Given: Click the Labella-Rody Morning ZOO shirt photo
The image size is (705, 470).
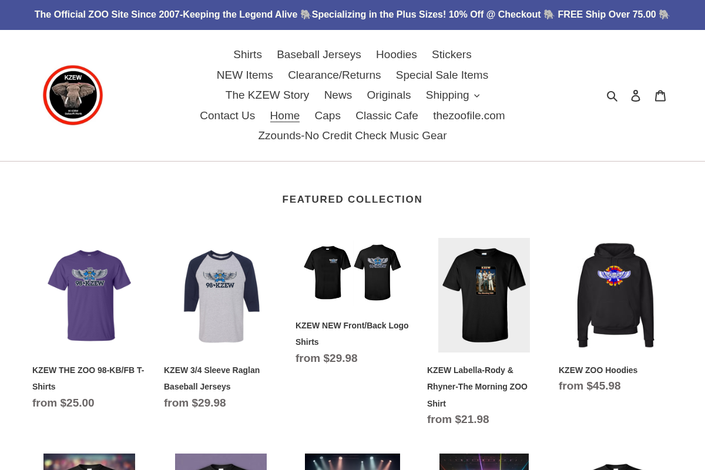Looking at the screenshot, I should (484, 295).
